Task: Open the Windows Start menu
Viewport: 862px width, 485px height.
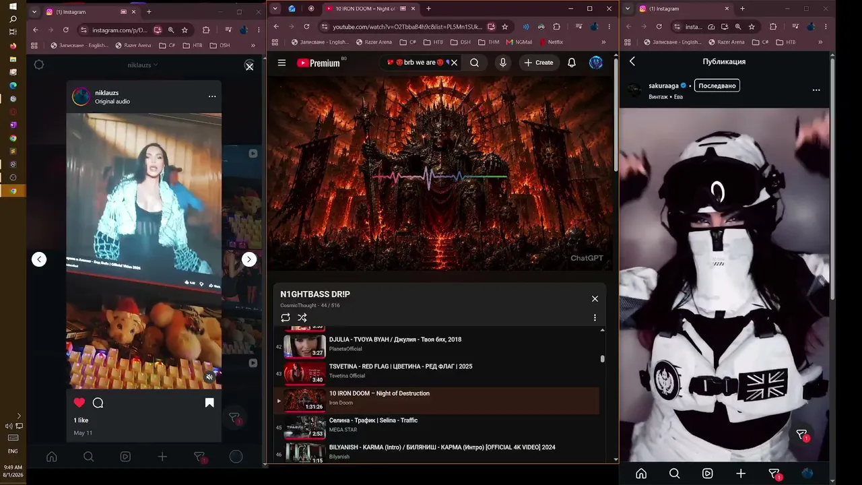Action: (13, 6)
